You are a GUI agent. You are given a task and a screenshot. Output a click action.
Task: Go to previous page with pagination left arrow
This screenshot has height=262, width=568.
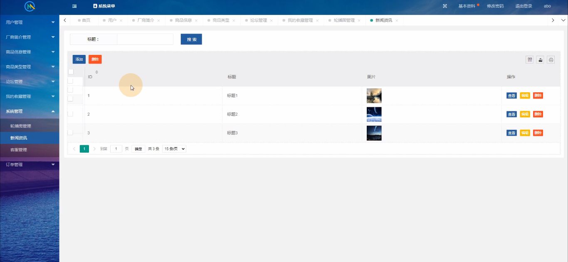coord(74,148)
